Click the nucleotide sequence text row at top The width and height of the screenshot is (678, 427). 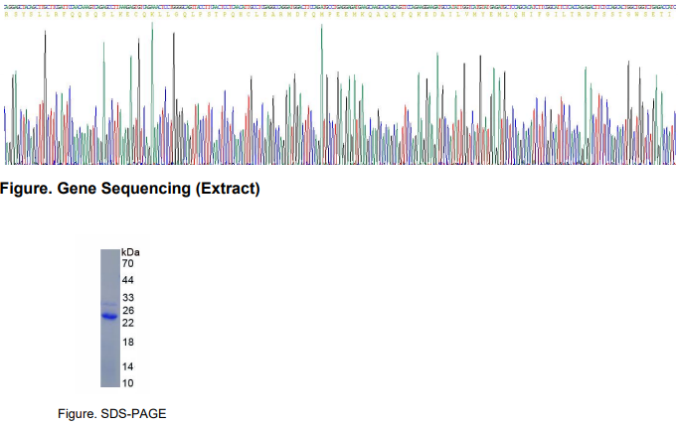tap(338, 5)
